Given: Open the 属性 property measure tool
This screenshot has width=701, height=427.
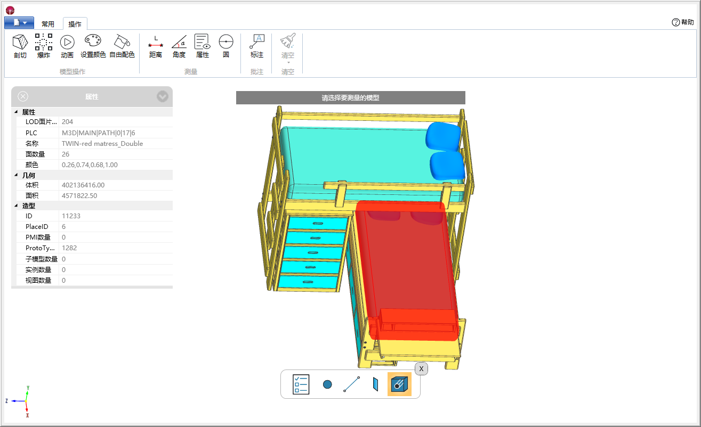Looking at the screenshot, I should [203, 46].
